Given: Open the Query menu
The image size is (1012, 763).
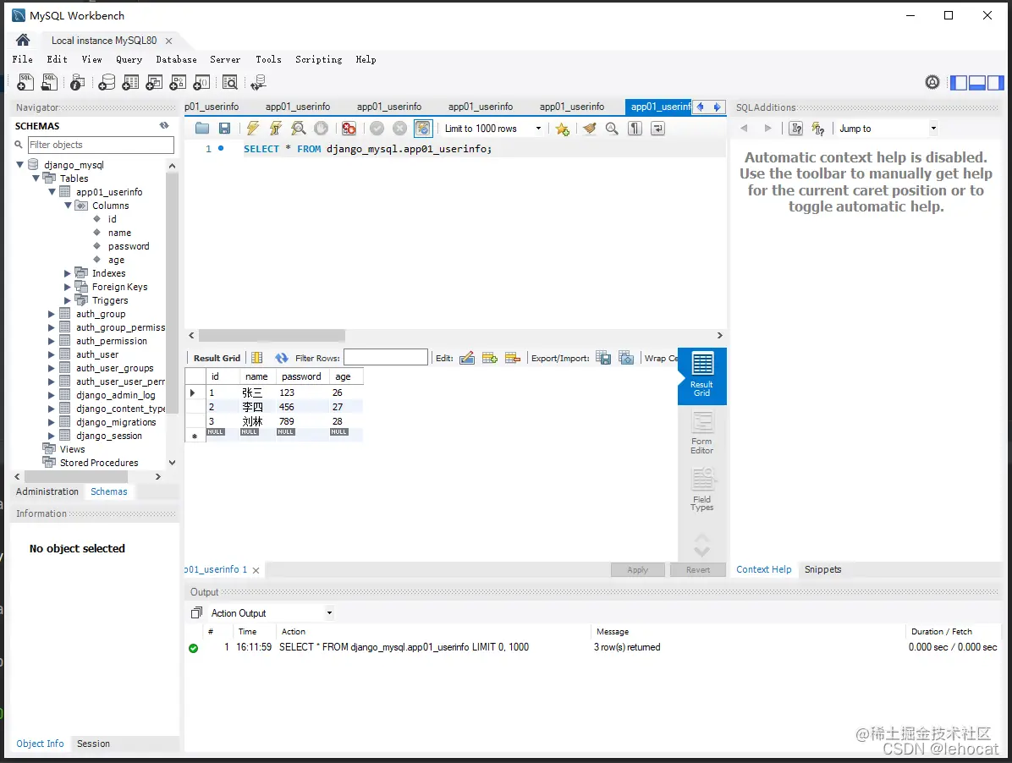Looking at the screenshot, I should coord(129,59).
